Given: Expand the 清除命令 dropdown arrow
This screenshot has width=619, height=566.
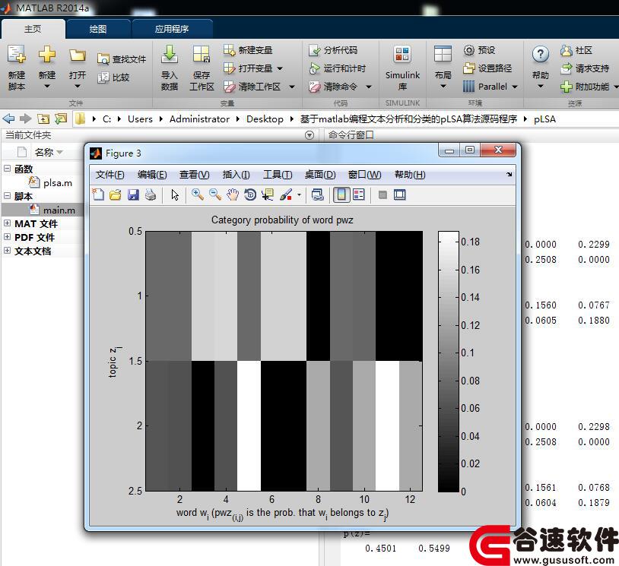Looking at the screenshot, I should tap(369, 87).
